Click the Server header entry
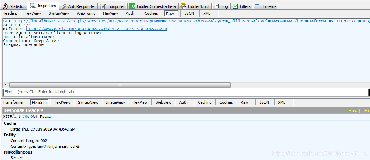This screenshot has height=160, width=370. [x=17, y=158]
